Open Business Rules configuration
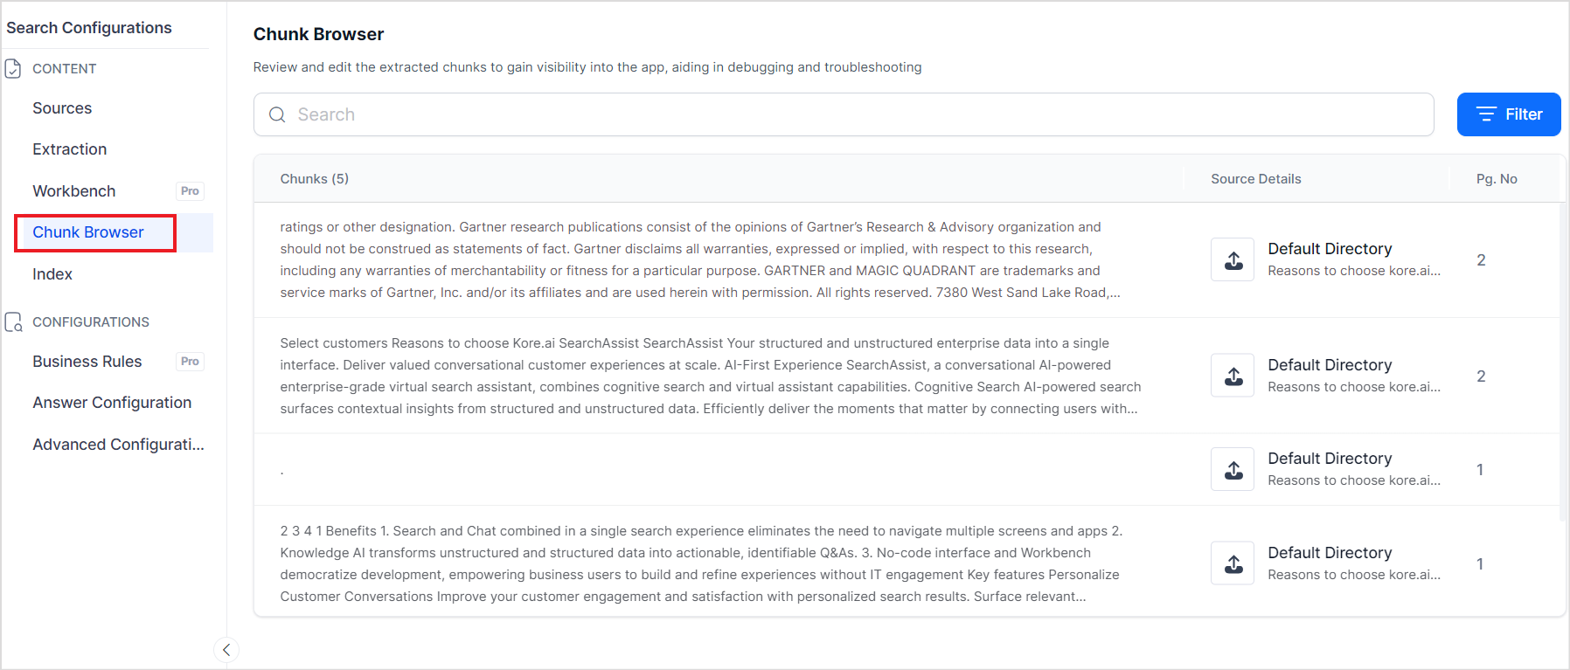1570x670 pixels. click(x=87, y=362)
